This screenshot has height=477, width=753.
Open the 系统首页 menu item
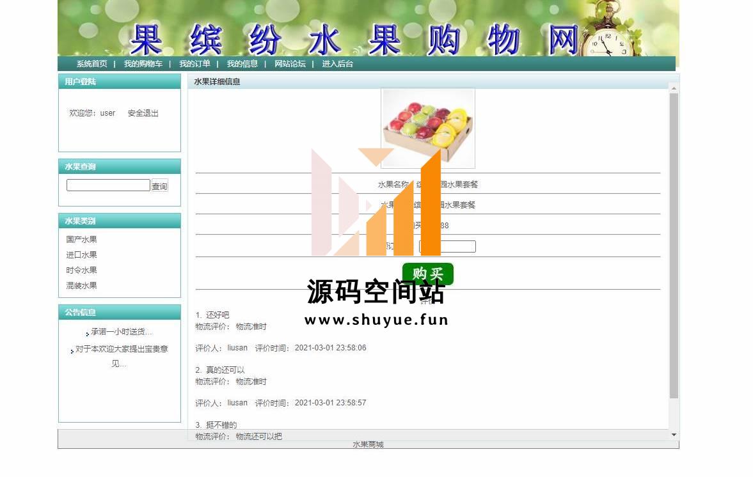[x=91, y=64]
